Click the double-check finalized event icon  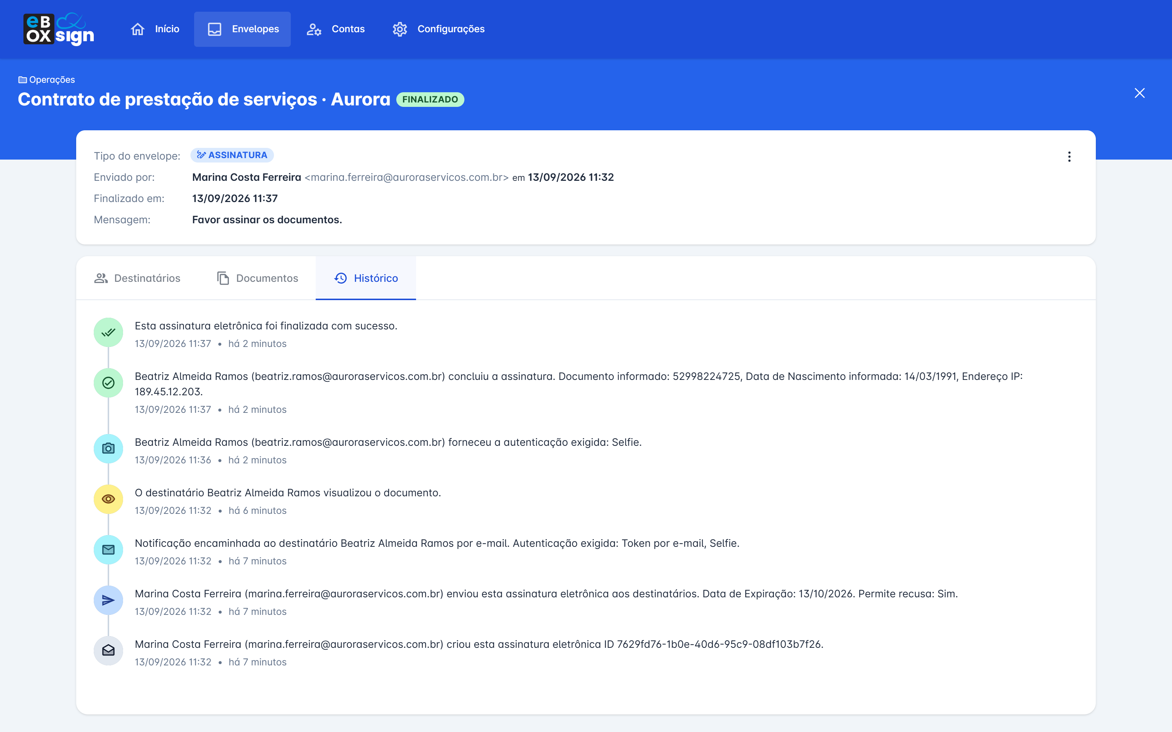tap(108, 332)
